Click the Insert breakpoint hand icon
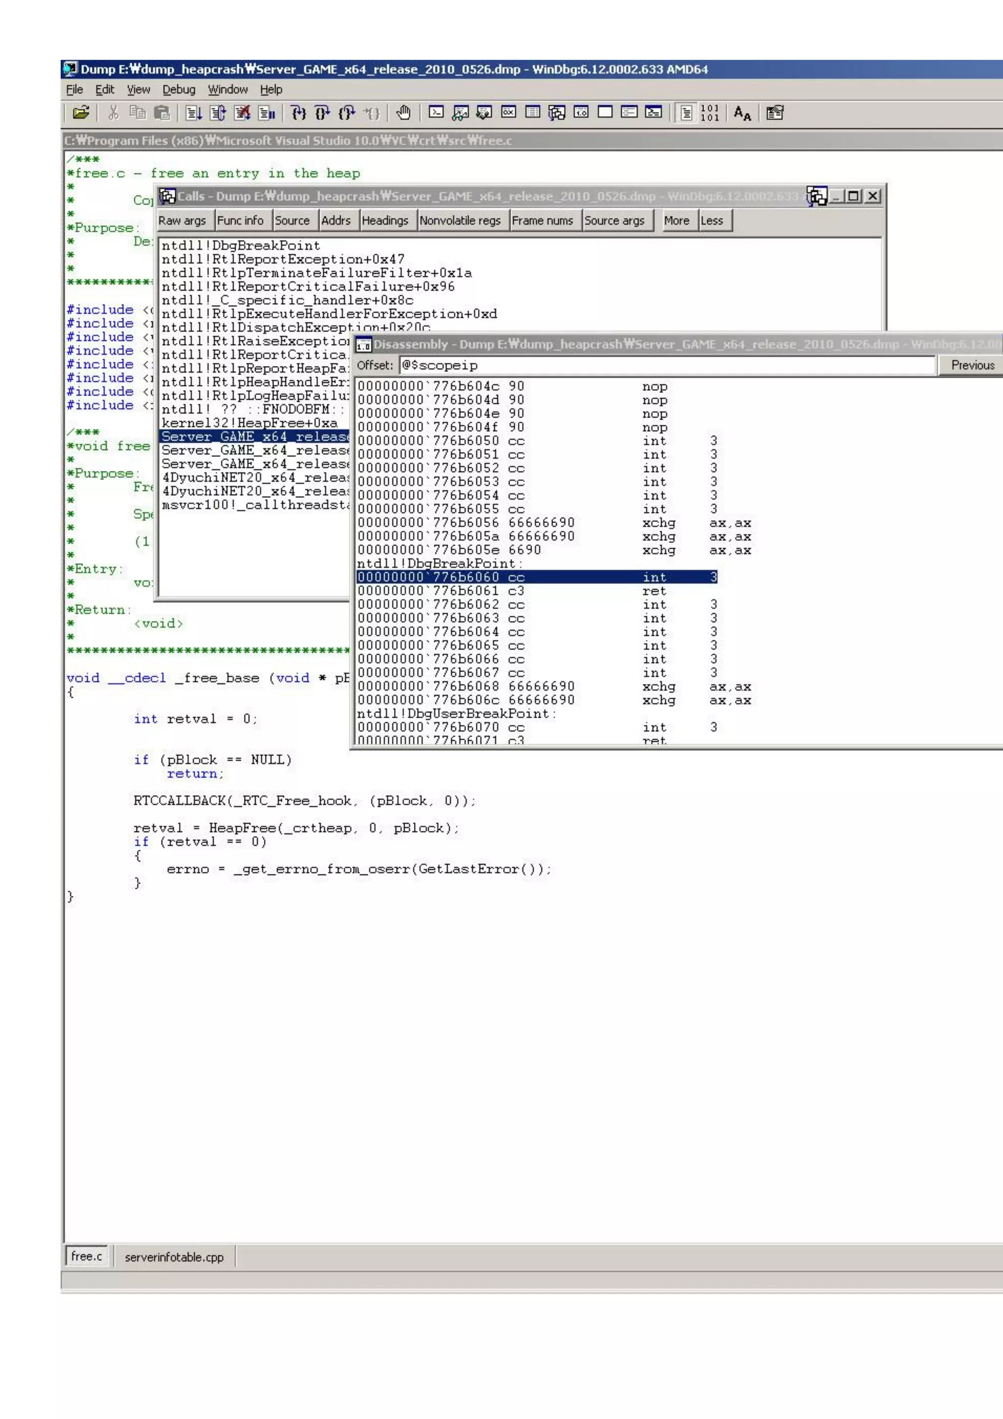The width and height of the screenshot is (1003, 1419). [x=403, y=113]
